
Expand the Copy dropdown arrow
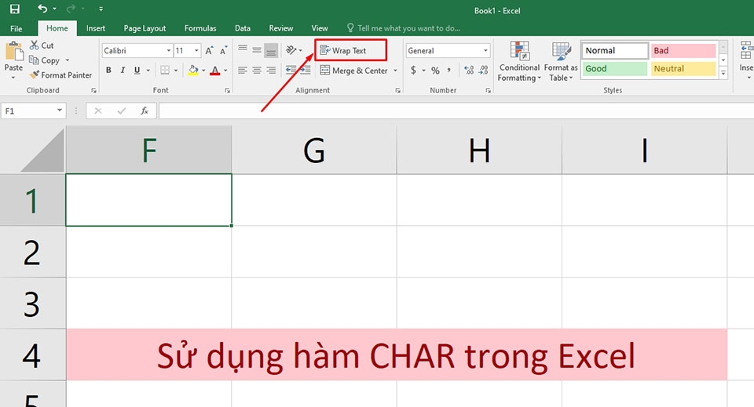point(68,60)
